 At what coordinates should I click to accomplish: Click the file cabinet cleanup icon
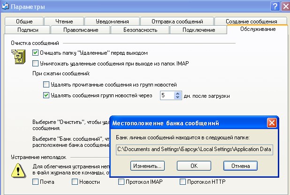click(x=18, y=57)
